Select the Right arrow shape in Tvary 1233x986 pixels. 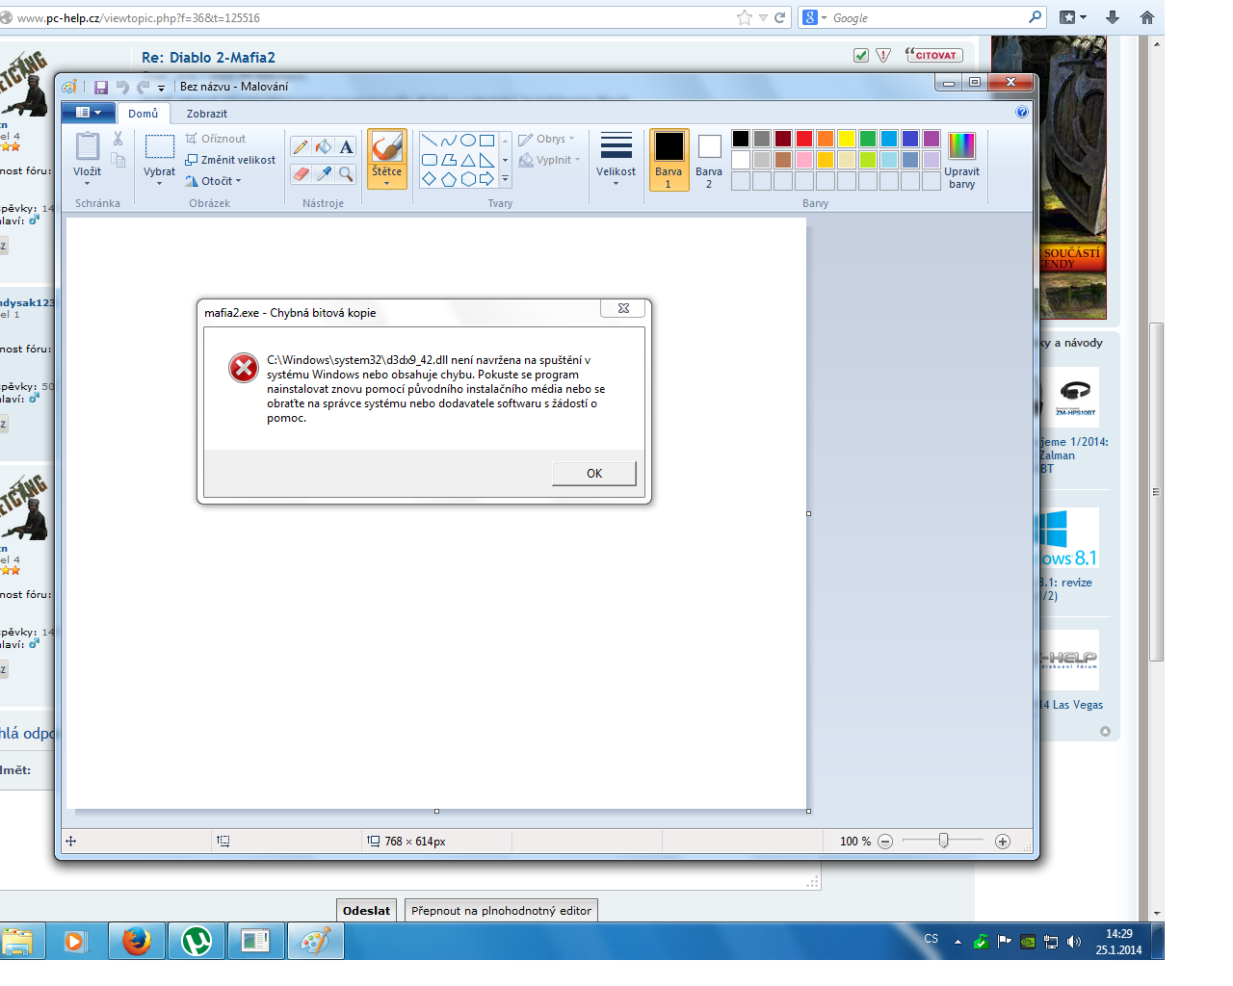pos(487,179)
